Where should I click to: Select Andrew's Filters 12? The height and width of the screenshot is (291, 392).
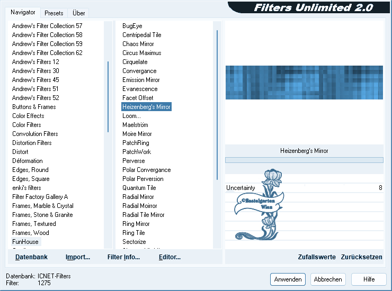(35, 62)
